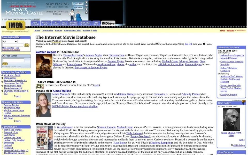Go to Home link in top navigation
The width and height of the screenshot is (248, 155).
[x=37, y=30]
